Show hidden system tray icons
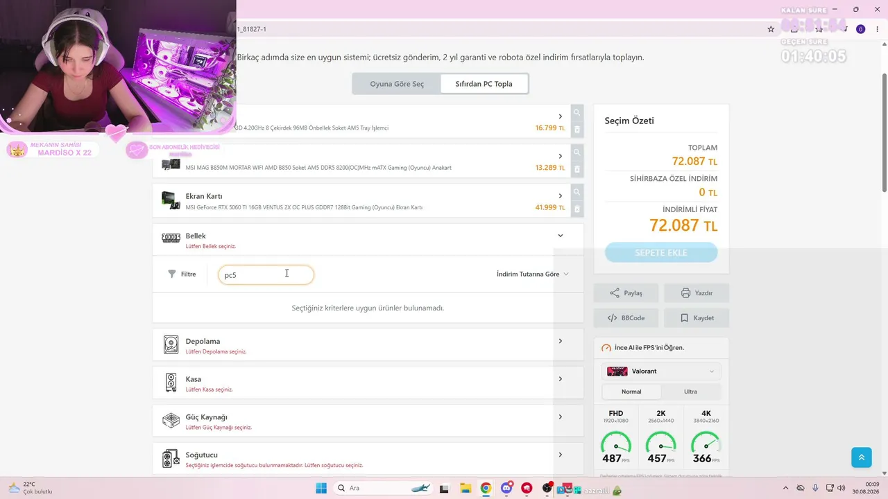Screen dimensions: 888x499 click(785, 488)
